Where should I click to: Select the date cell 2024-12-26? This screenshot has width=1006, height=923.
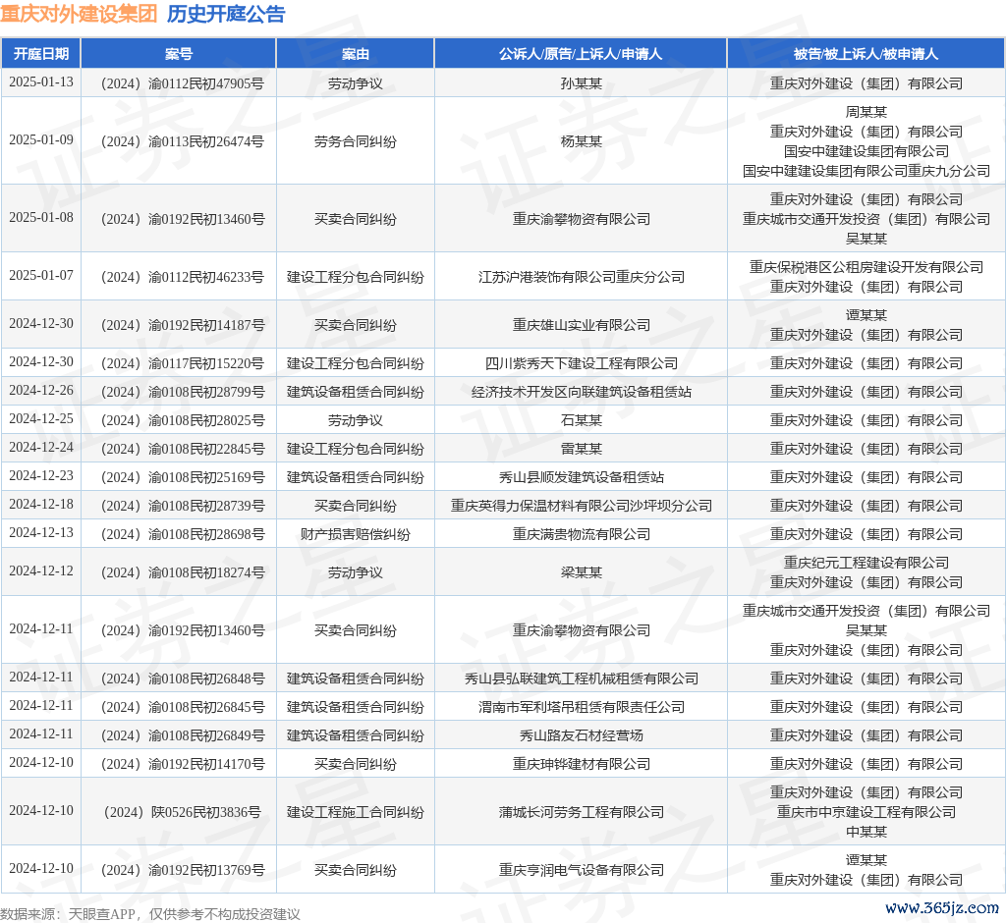[x=41, y=390]
